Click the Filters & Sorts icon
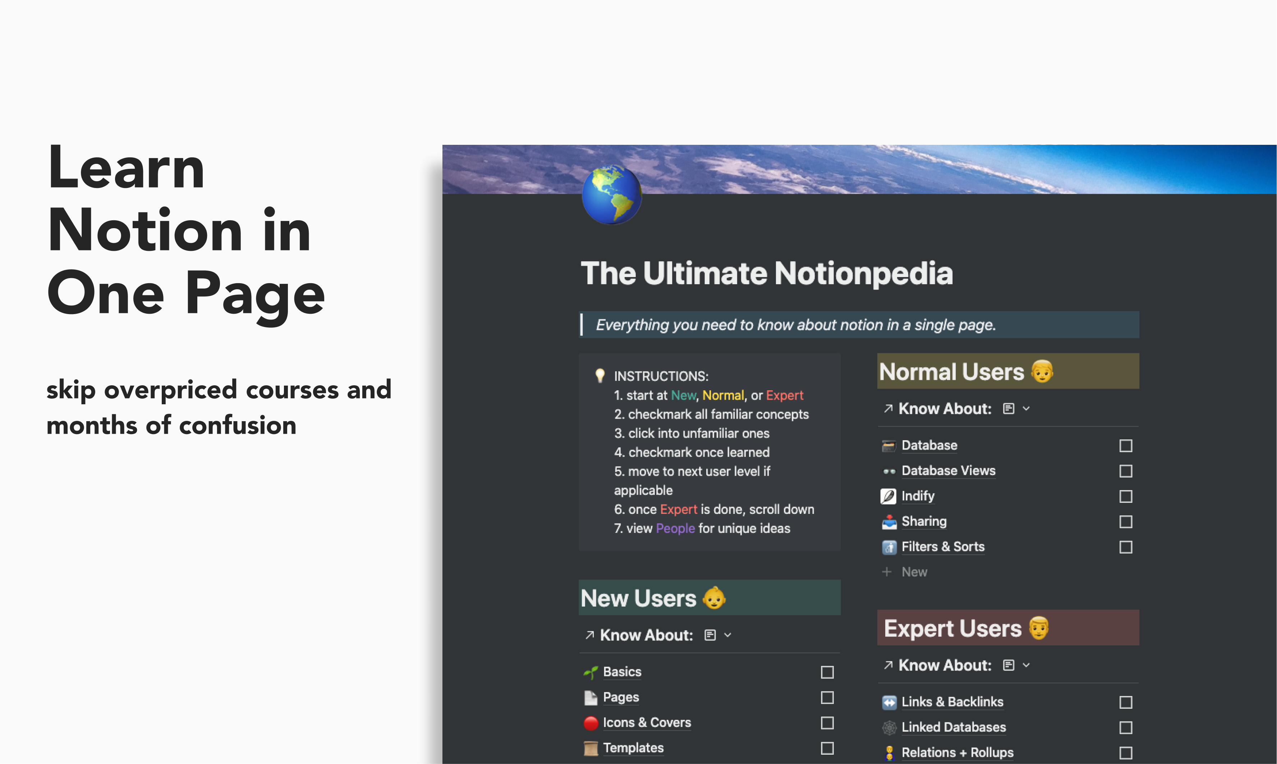This screenshot has width=1277, height=764. [889, 547]
